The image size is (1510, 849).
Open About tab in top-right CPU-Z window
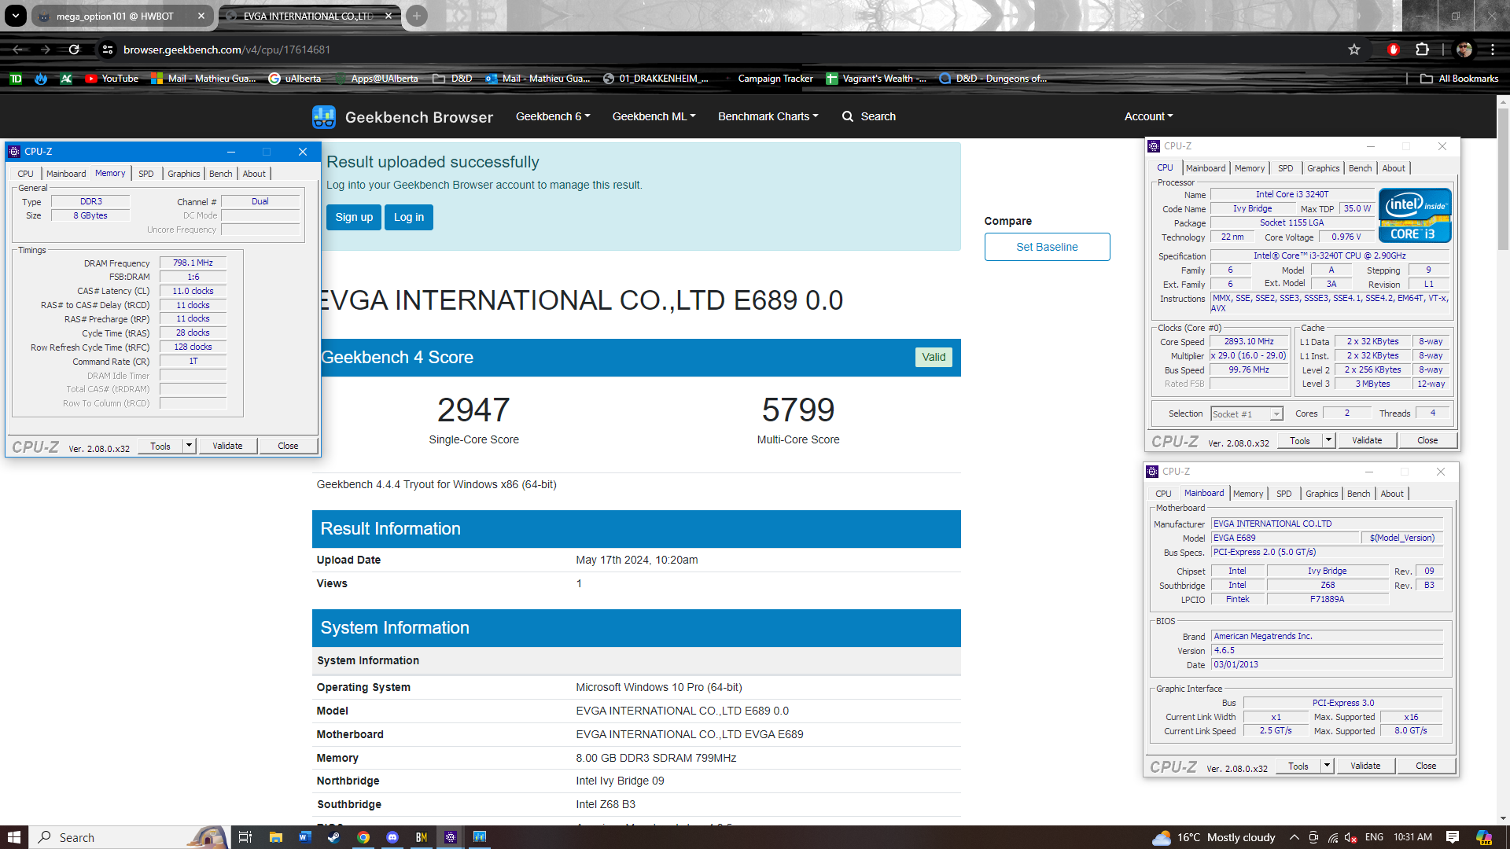(1394, 168)
